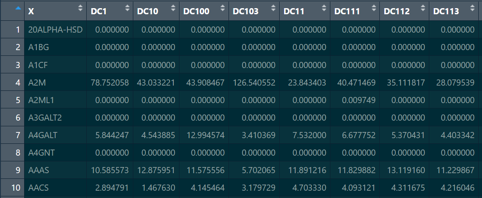Image resolution: width=482 pixels, height=198 pixels.
Task: Click gene name A2ML1
Action: click(40, 100)
